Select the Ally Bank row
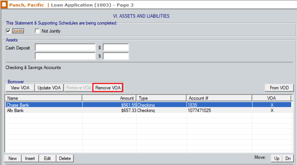 click(148, 110)
